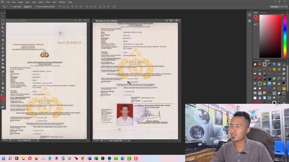Viewport: 289px width, 162px height.
Task: Enable Show Transform Controls checkbox
Action: pyautogui.click(x=36, y=7)
